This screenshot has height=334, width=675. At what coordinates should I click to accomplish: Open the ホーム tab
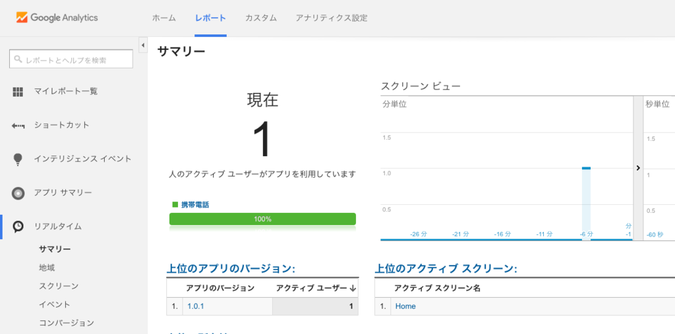pos(164,18)
